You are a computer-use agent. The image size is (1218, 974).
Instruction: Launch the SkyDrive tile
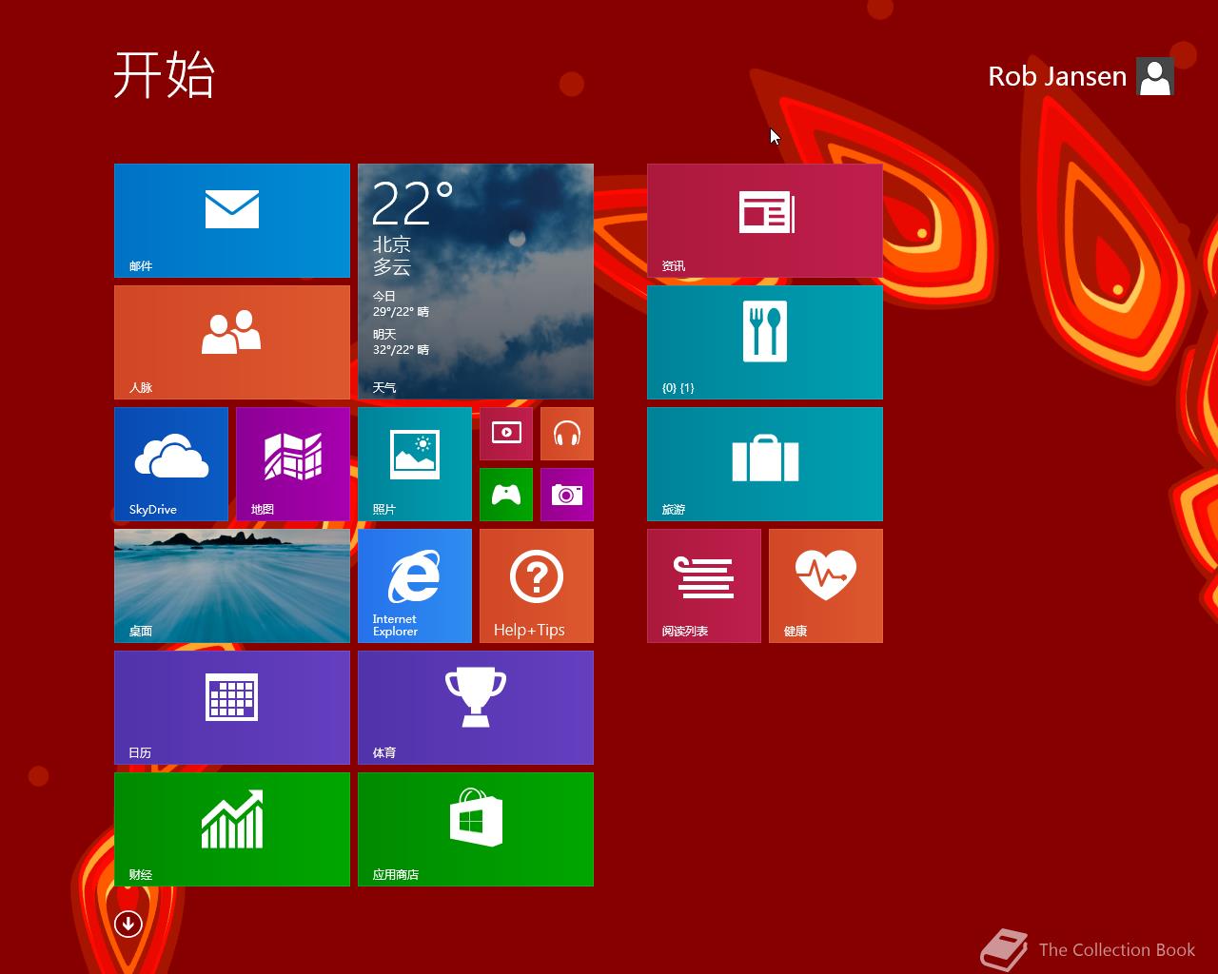(171, 464)
